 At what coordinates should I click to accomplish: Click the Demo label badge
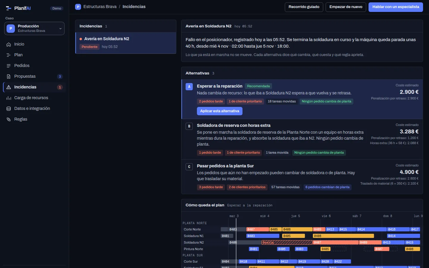pyautogui.click(x=57, y=8)
